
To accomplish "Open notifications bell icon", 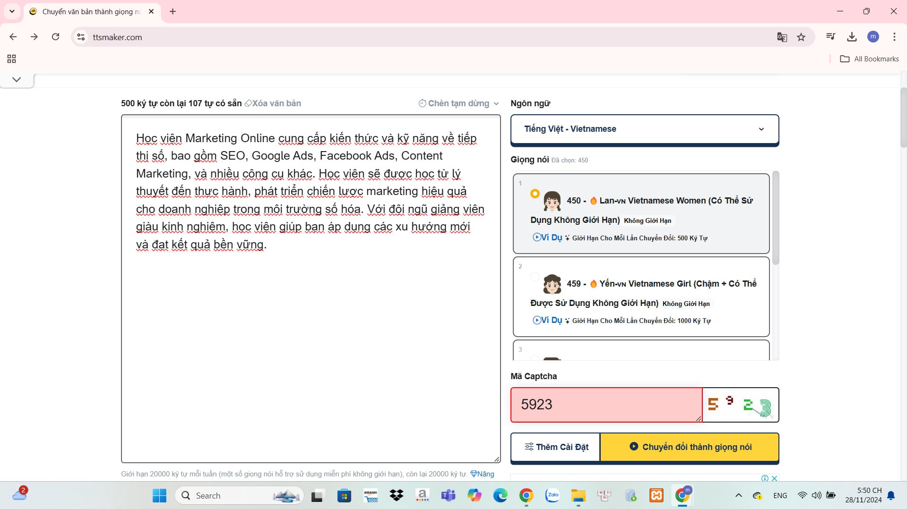I will click(x=891, y=495).
